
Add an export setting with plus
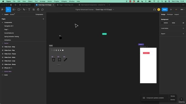(183, 34)
